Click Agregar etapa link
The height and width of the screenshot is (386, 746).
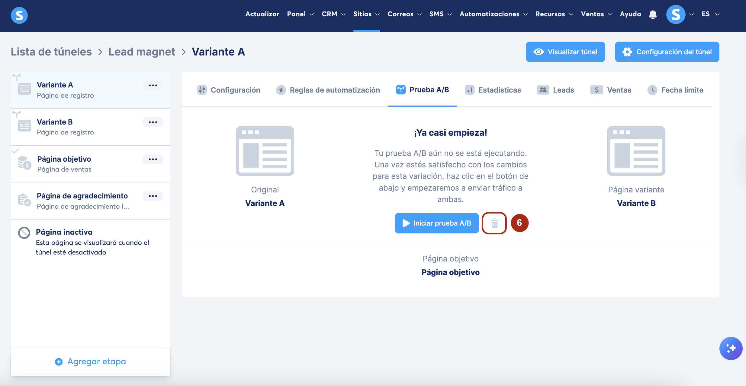[91, 361]
